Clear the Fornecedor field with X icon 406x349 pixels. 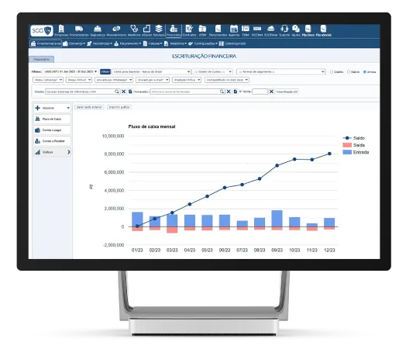click(x=229, y=92)
